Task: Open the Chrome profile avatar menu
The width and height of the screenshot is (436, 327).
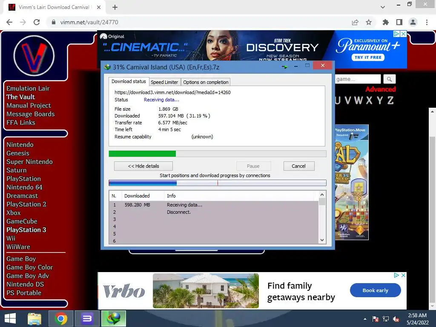Action: point(413,22)
